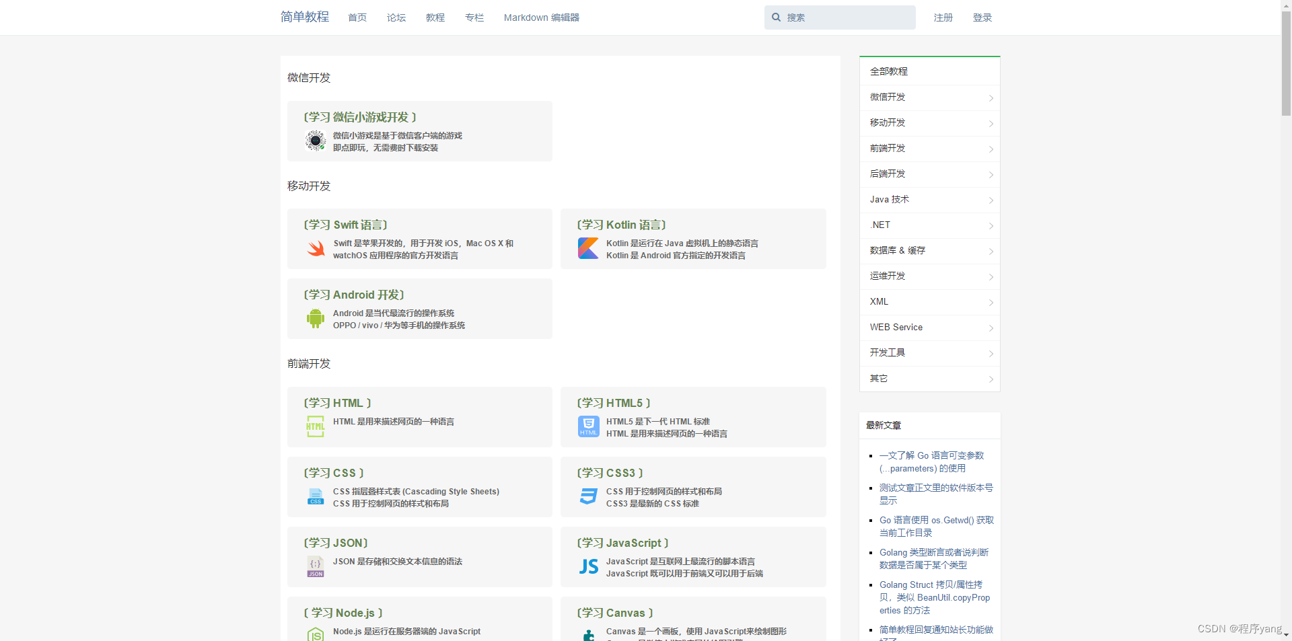This screenshot has width=1292, height=641.
Task: Open the 学习 Android 开发 tutorial
Action: click(354, 295)
